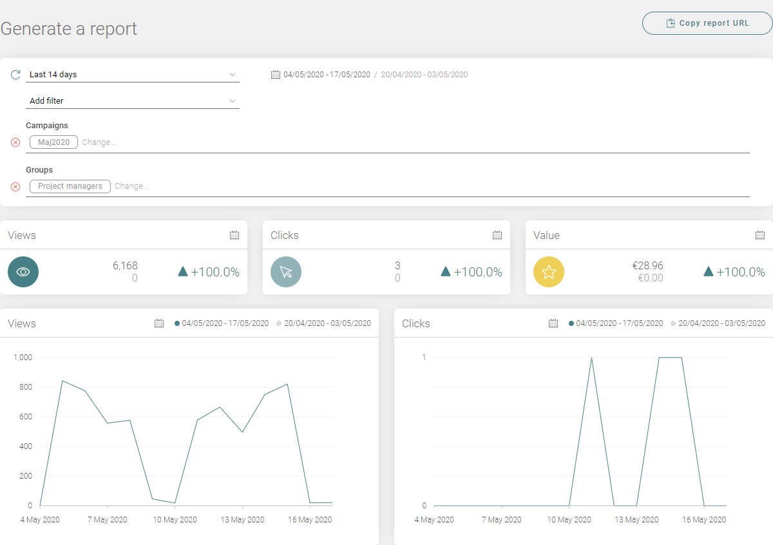Click the 1,000 axis label on Views chart

coord(24,358)
